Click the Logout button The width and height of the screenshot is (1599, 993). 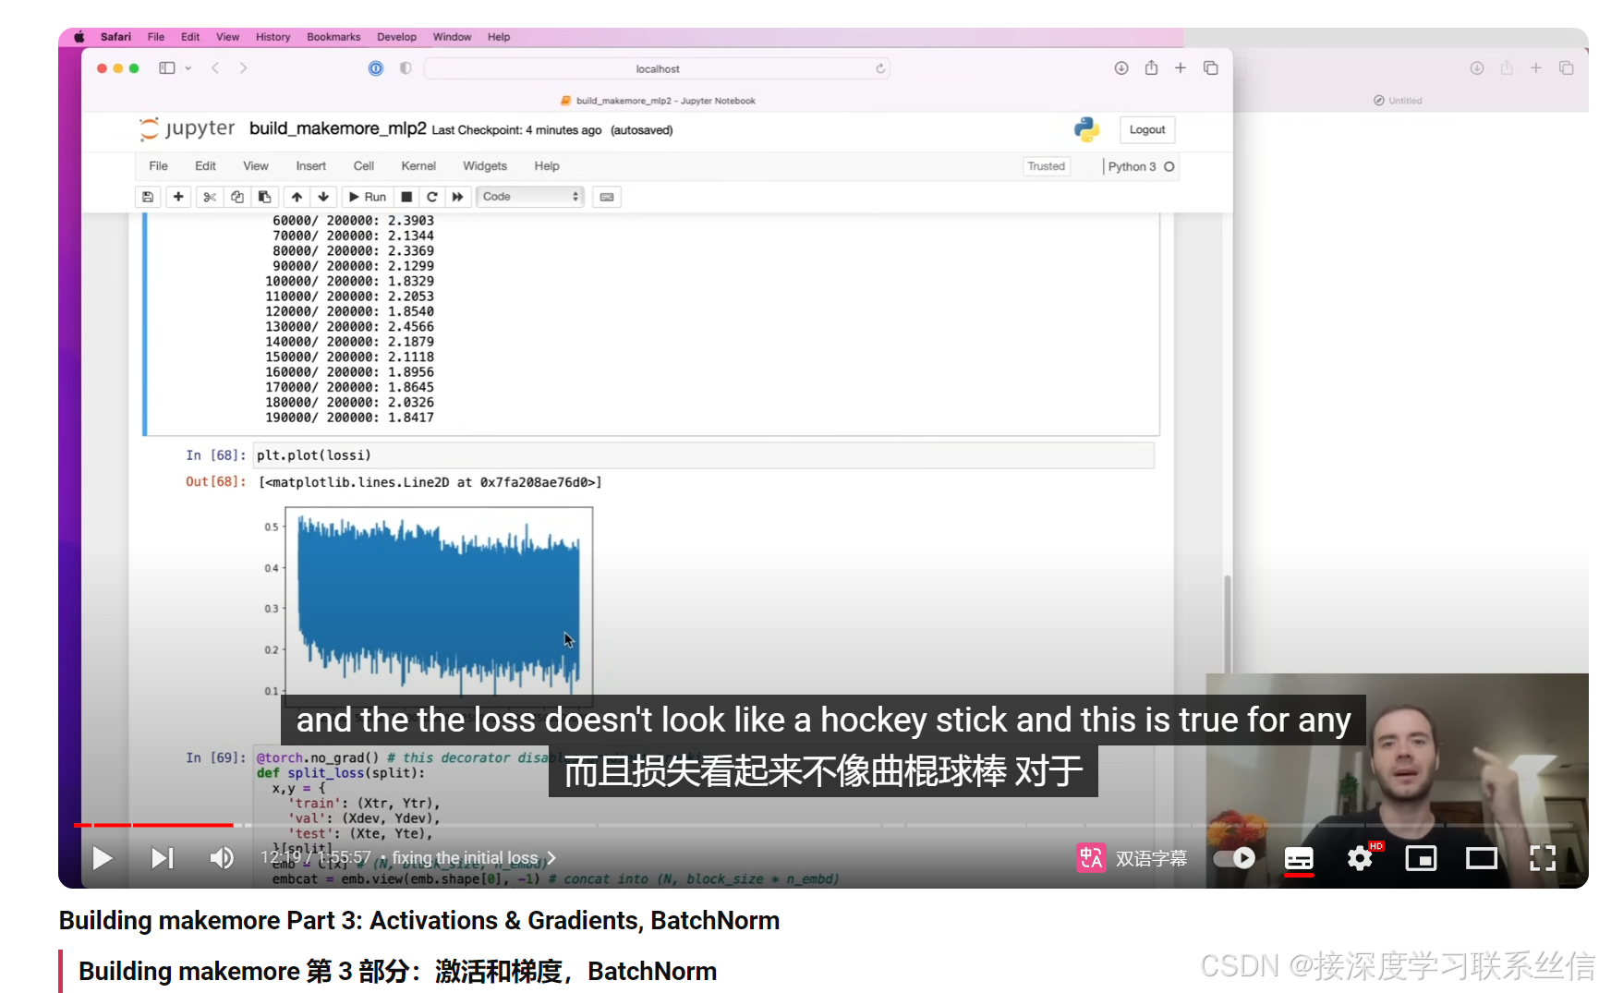[1147, 129]
